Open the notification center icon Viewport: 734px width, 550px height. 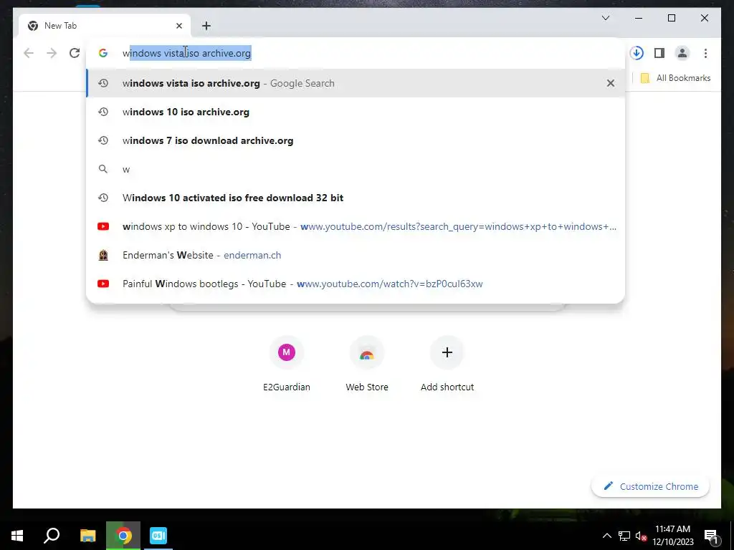(711, 536)
